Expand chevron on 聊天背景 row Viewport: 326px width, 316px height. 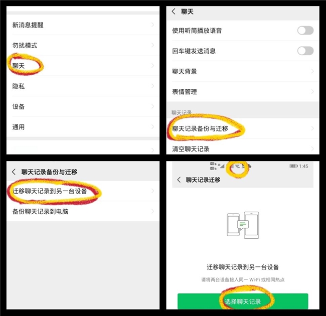pos(312,71)
